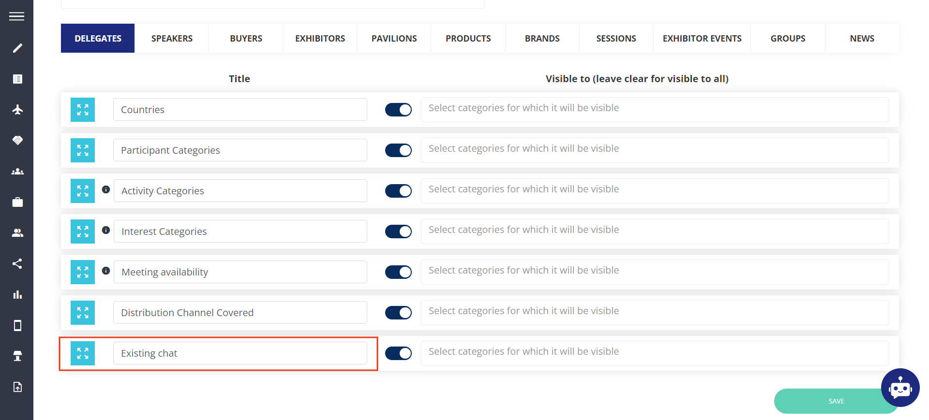
Task: Switch to the SPEAKERS tab
Action: point(172,38)
